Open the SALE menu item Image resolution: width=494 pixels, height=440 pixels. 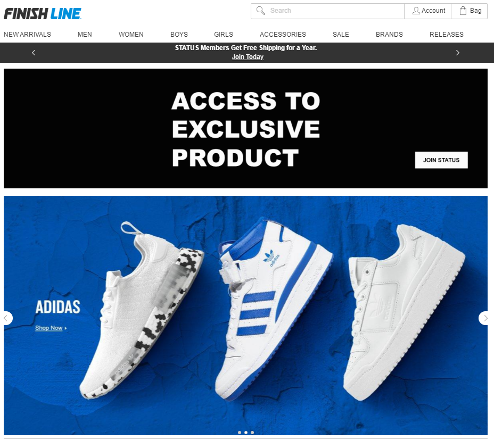click(341, 35)
